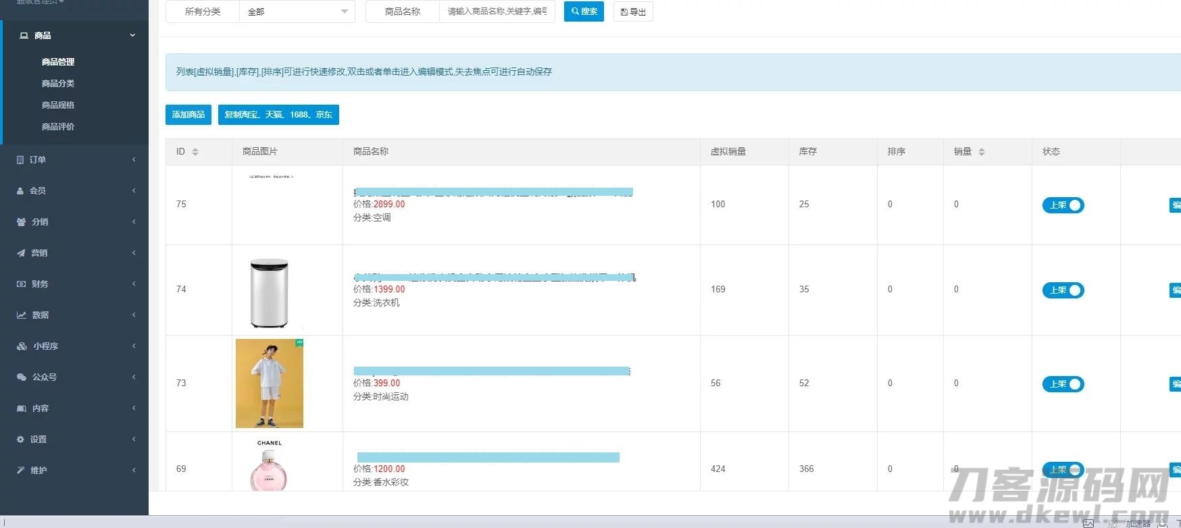Click the settings (设置) gear icon

pos(20,440)
